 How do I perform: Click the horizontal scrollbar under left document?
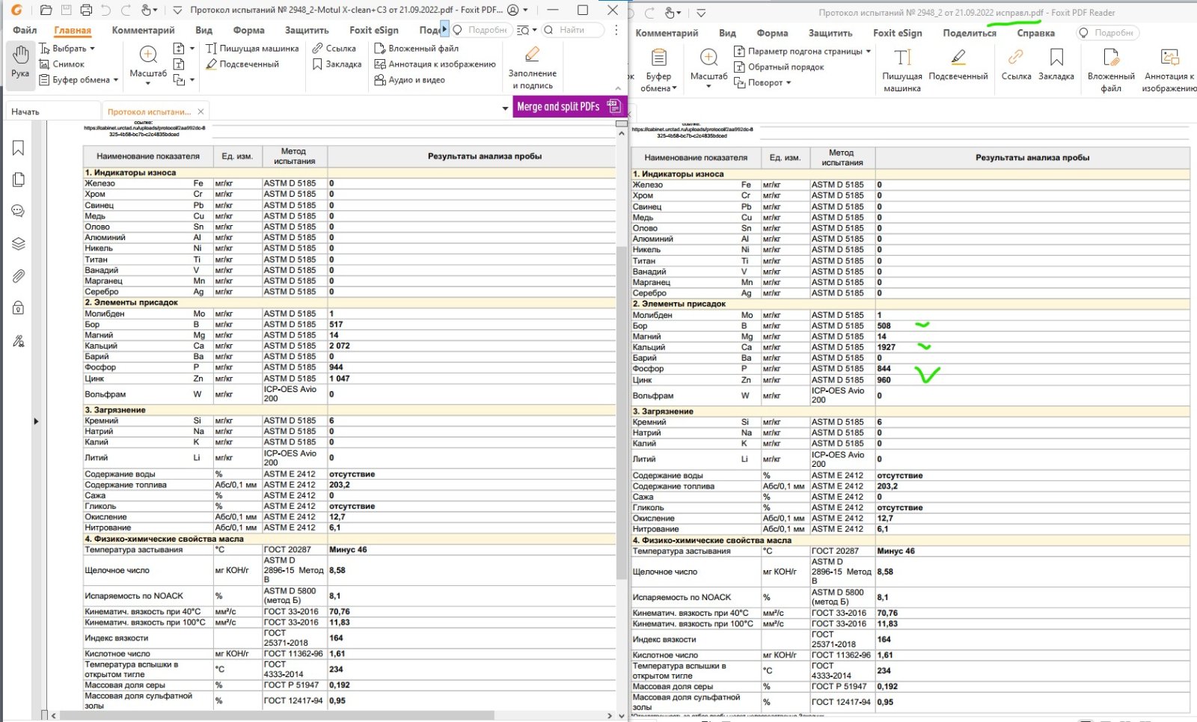pyautogui.click(x=277, y=715)
